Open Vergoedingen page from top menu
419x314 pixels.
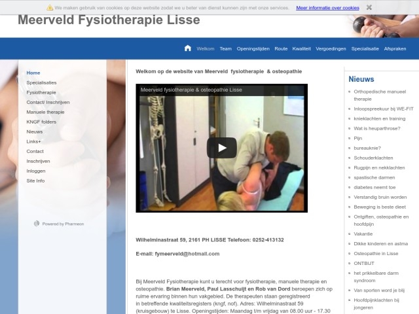pos(331,48)
